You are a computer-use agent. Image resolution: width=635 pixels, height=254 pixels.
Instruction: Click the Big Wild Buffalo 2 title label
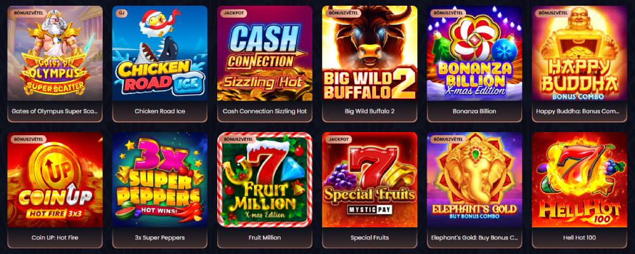370,111
